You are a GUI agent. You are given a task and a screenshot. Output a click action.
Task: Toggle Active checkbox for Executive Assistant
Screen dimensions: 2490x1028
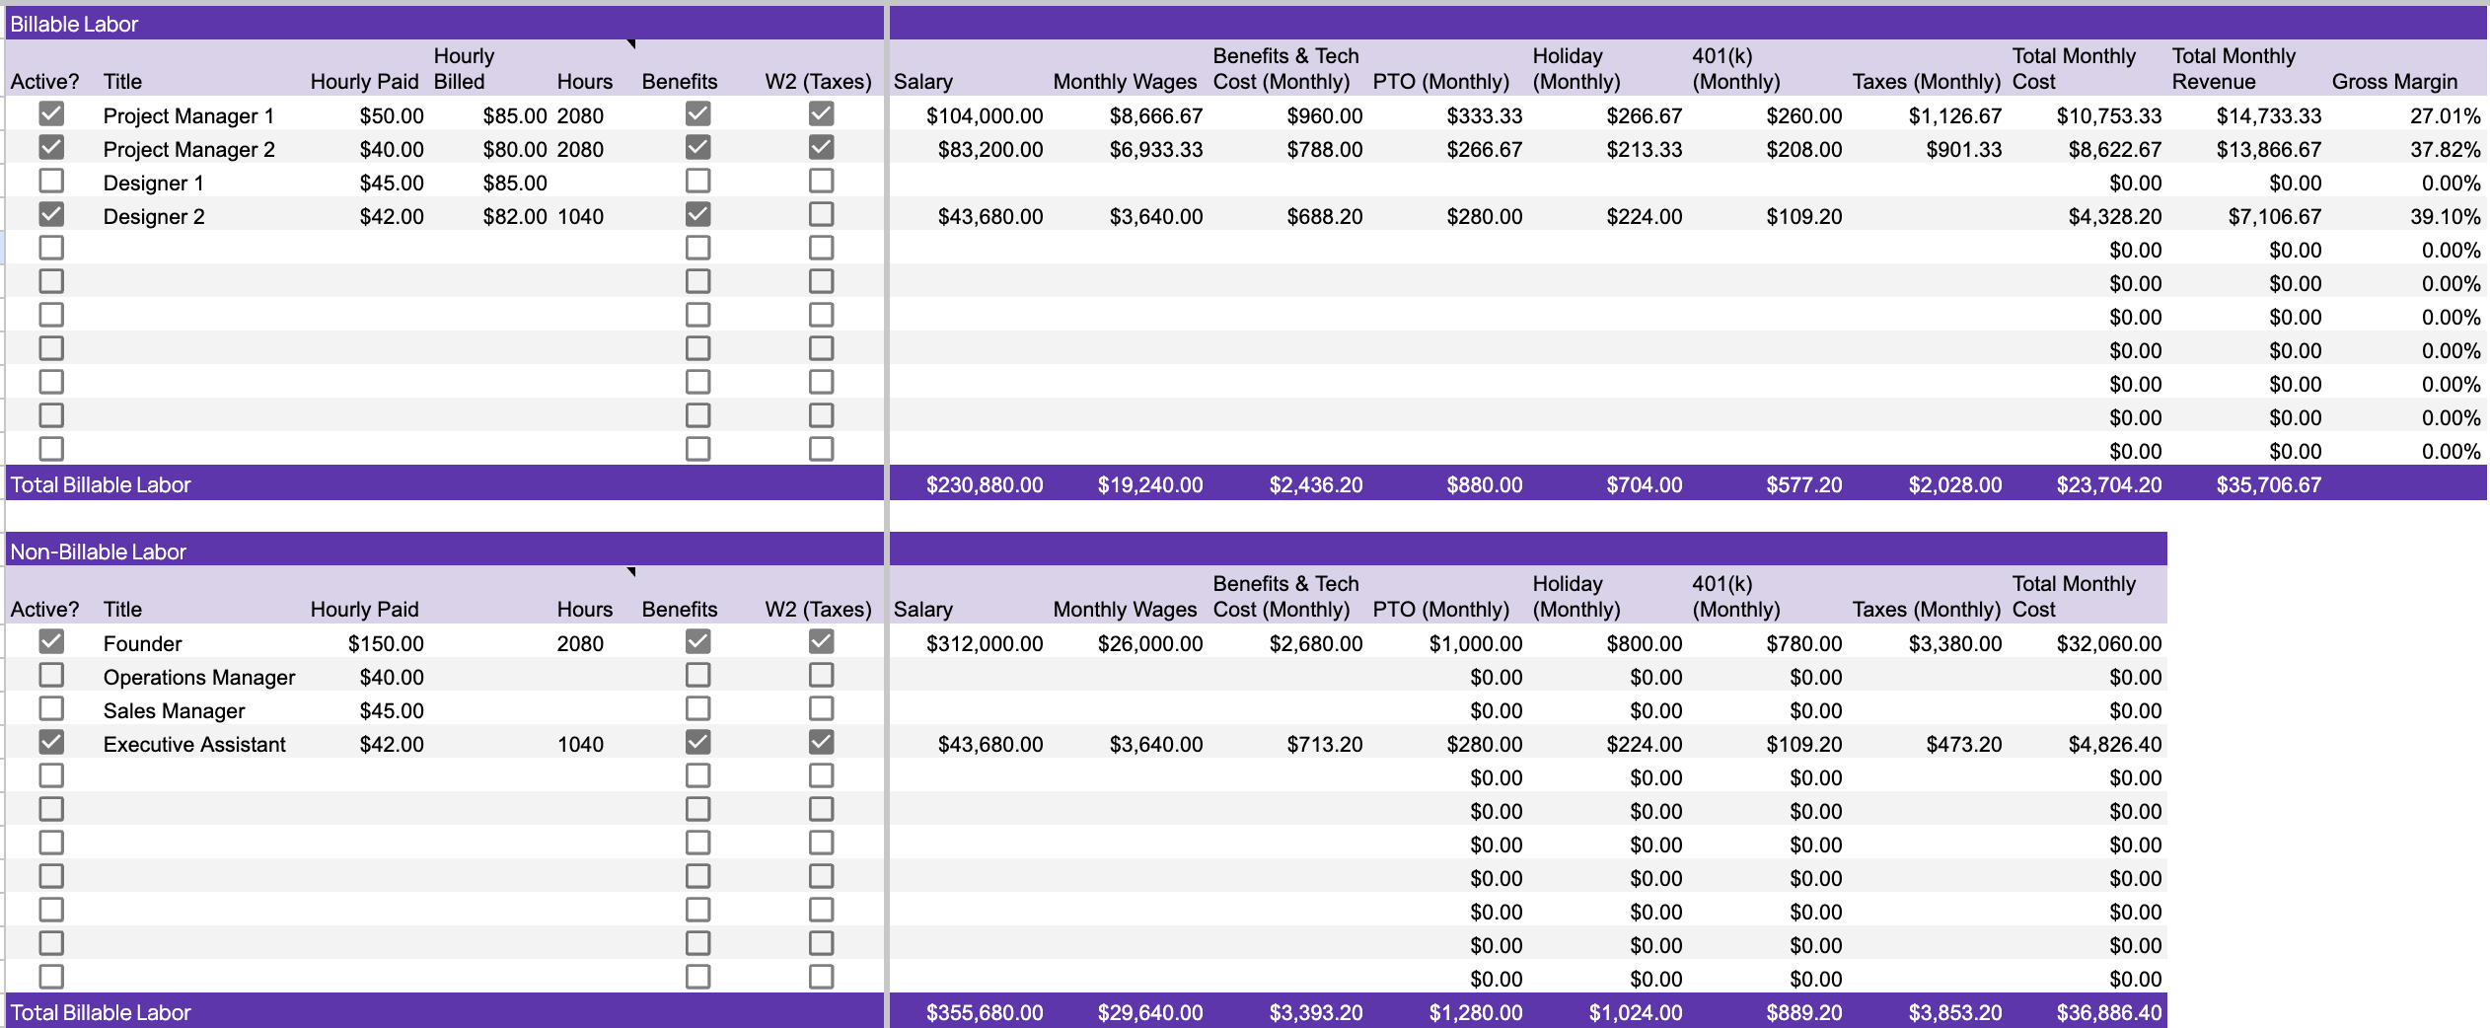coord(51,743)
